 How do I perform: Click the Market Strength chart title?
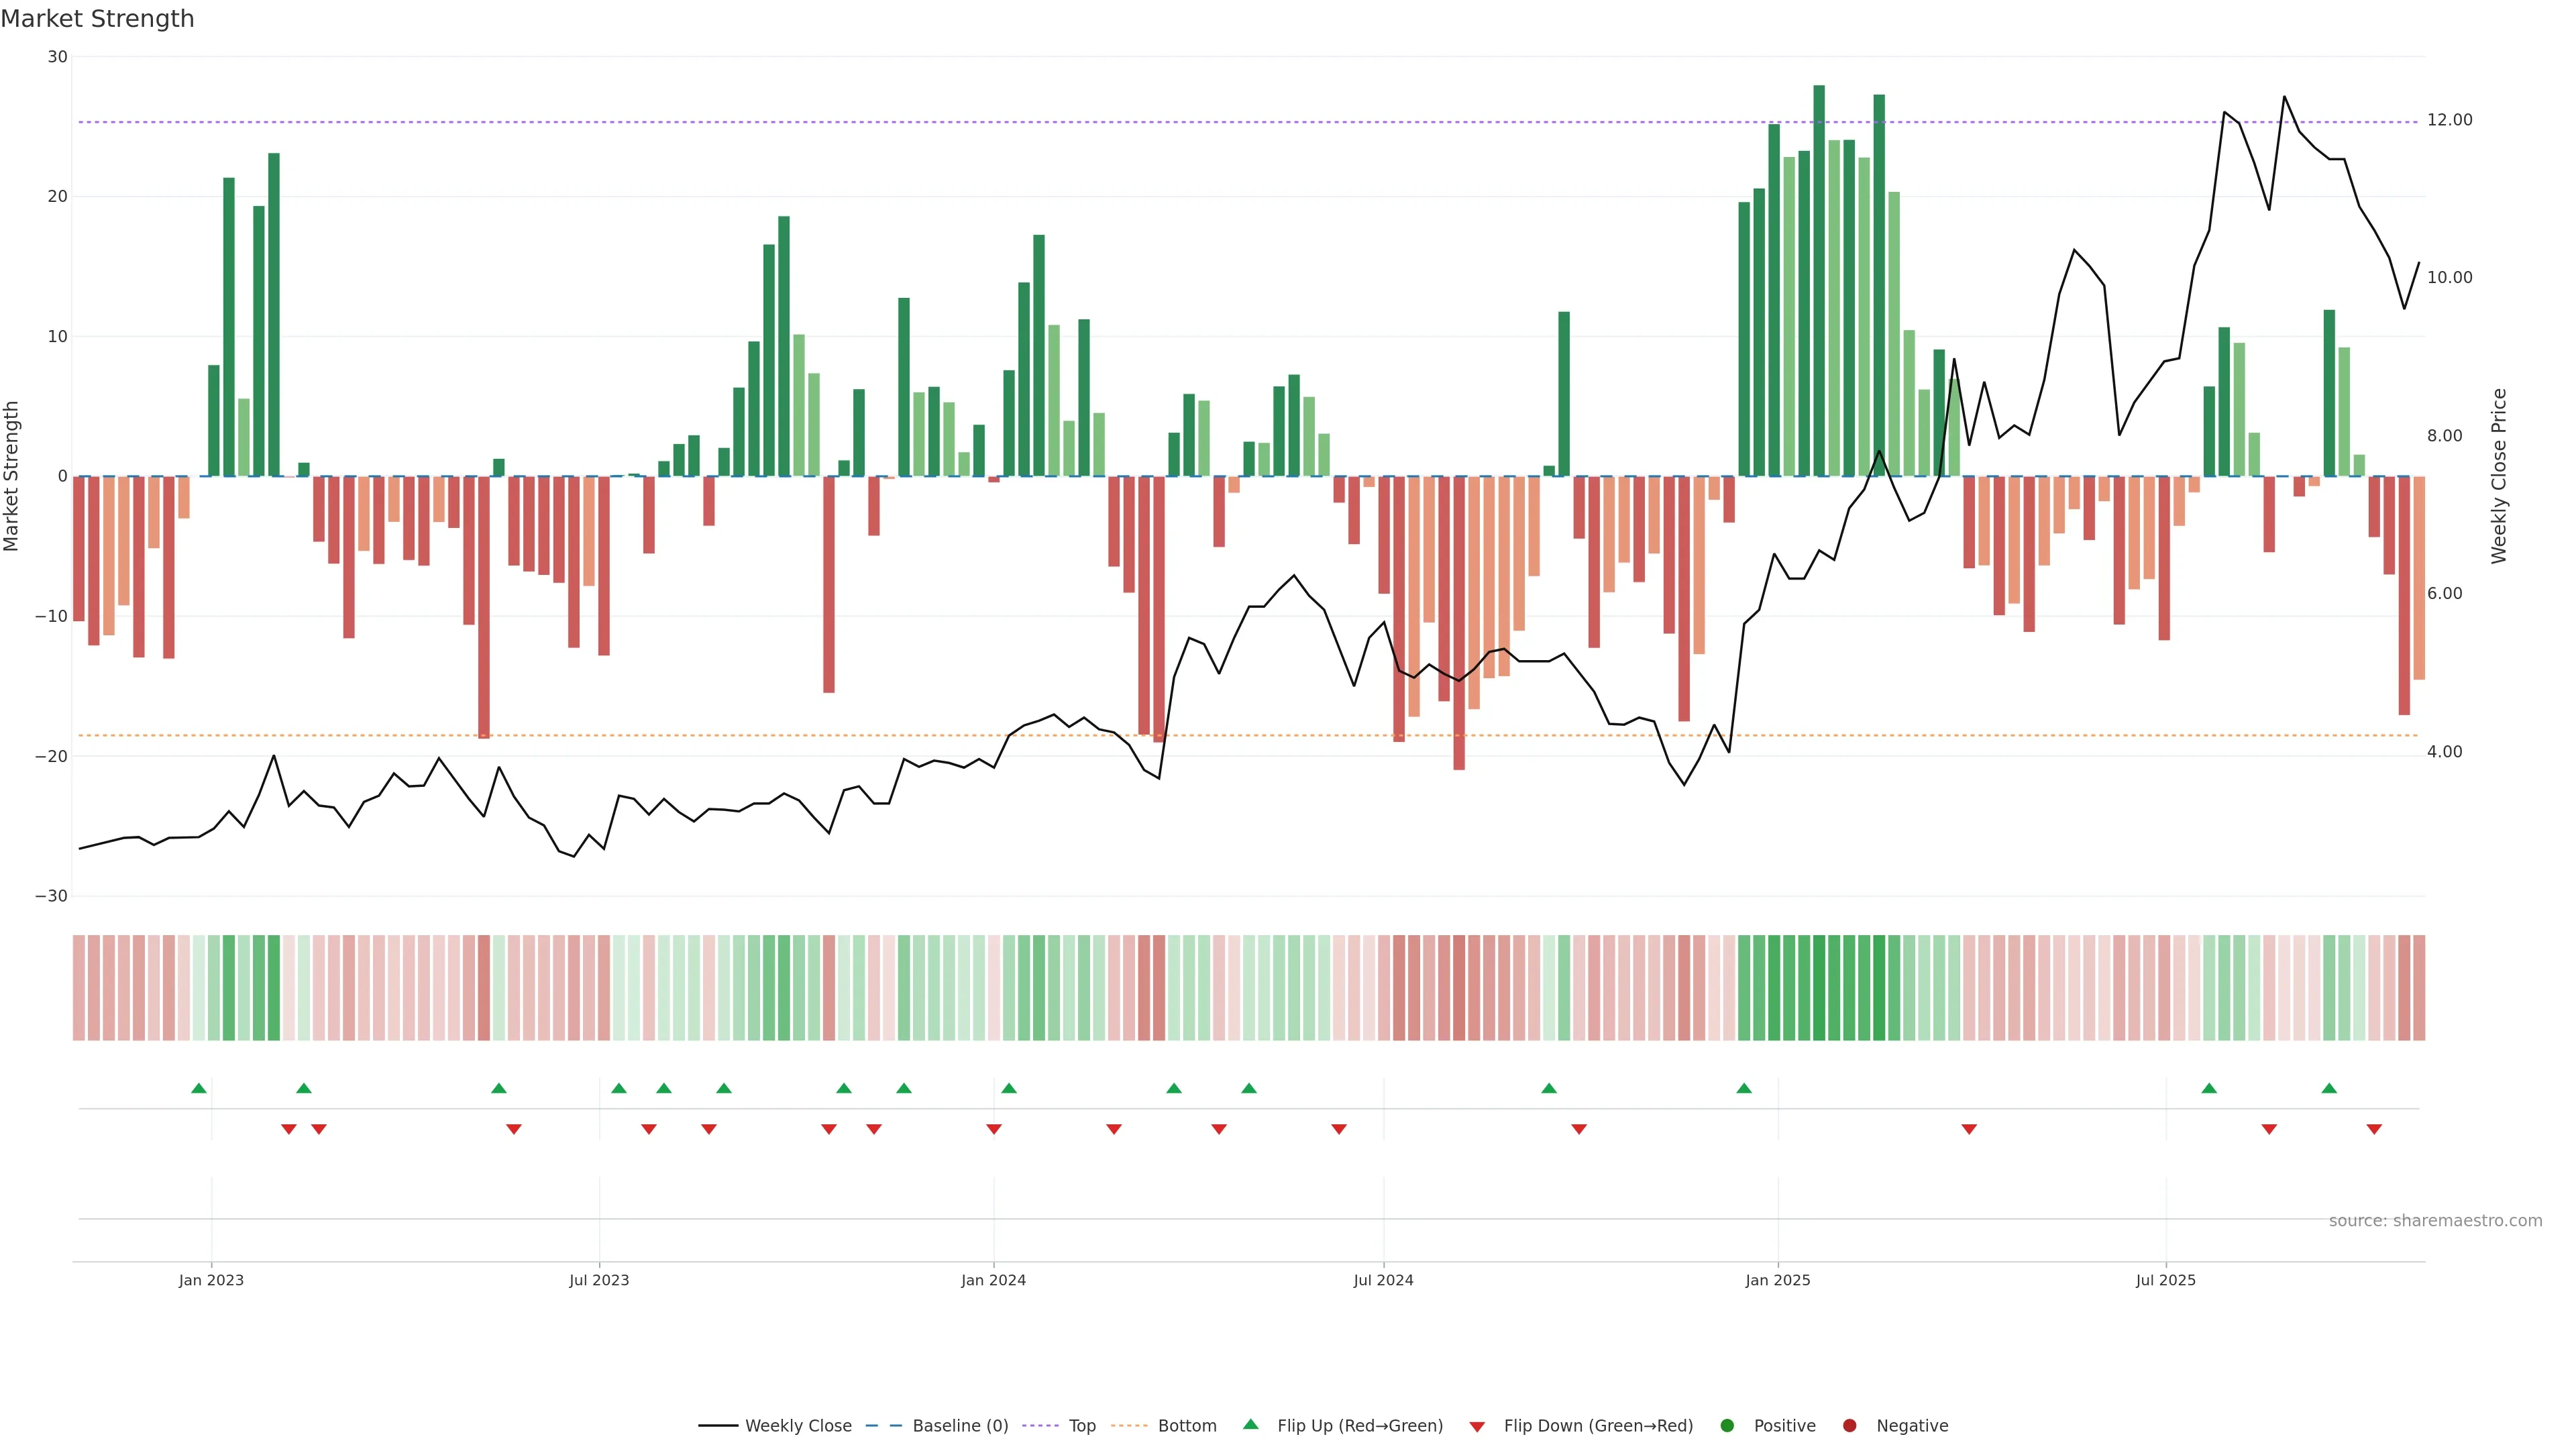(97, 19)
